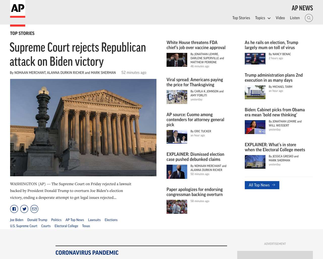The image size is (323, 259).
Task: Click Thanksgiving airport story thumbnail
Action: (x=177, y=97)
